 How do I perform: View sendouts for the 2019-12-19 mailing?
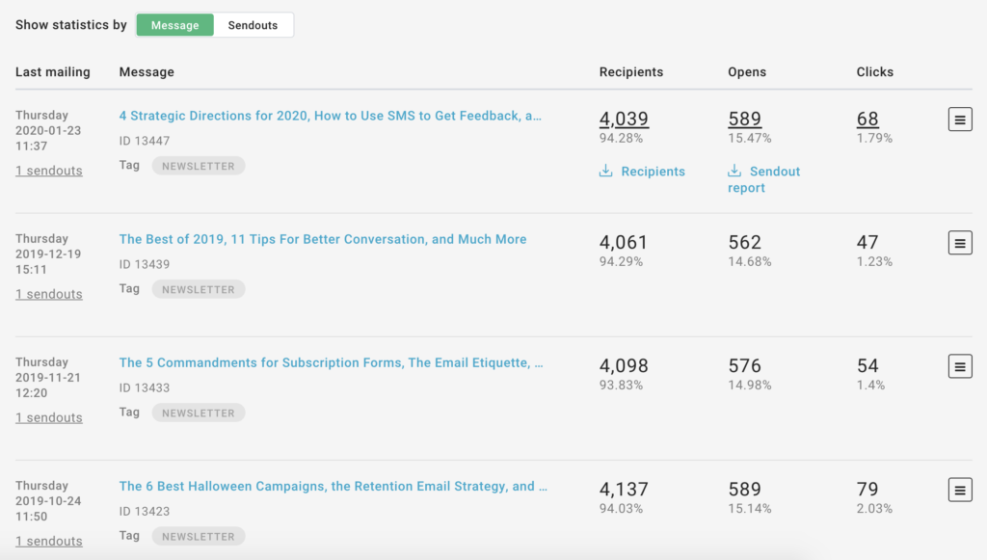(49, 294)
